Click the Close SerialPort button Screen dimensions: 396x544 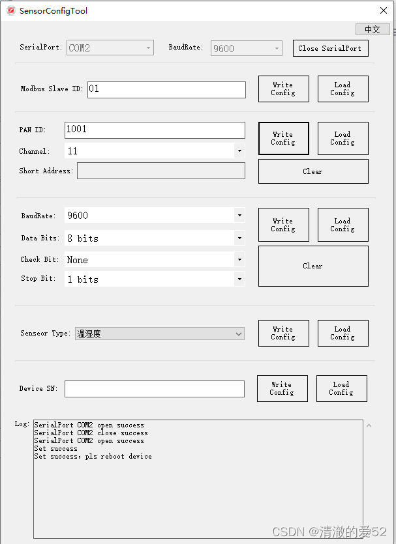[330, 48]
